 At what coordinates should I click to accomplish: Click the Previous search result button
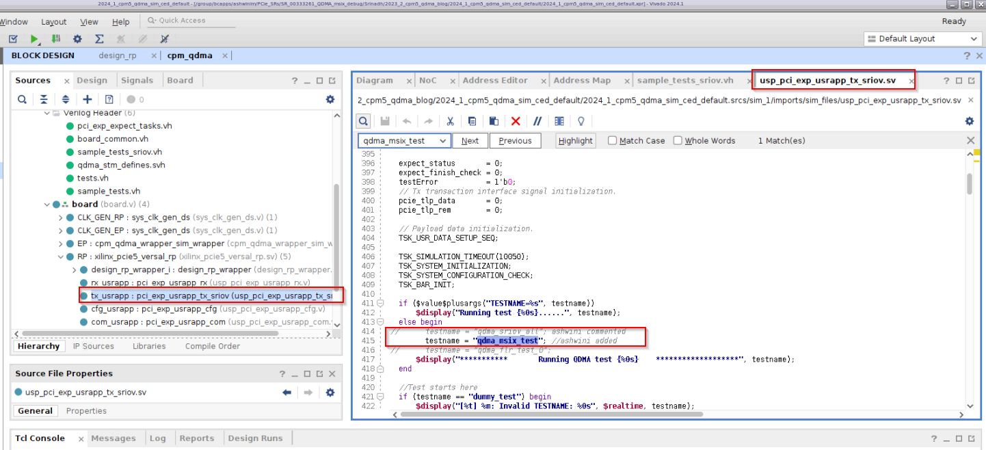(x=515, y=140)
